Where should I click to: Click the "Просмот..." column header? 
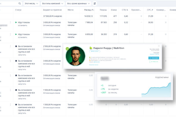(x=136, y=10)
